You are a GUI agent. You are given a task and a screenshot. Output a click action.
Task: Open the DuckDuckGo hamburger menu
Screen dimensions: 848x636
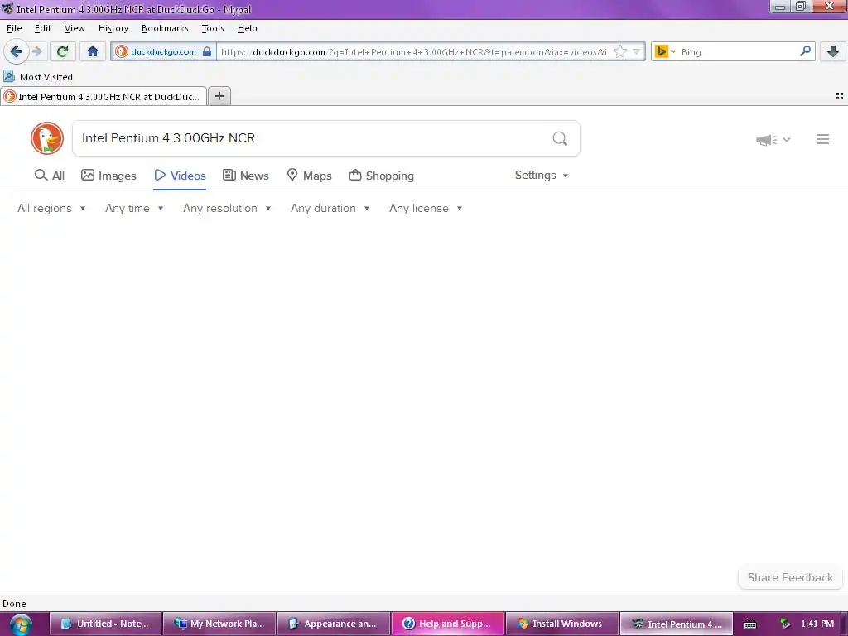tap(822, 139)
